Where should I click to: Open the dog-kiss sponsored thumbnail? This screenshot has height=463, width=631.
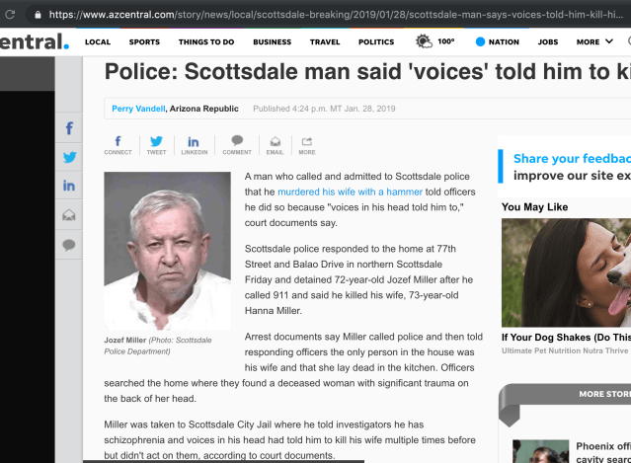click(x=566, y=272)
